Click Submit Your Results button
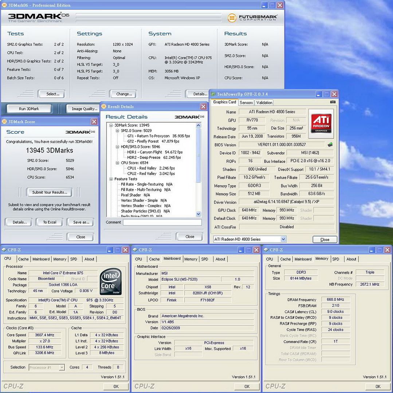393x393 pixels. pyautogui.click(x=50, y=192)
